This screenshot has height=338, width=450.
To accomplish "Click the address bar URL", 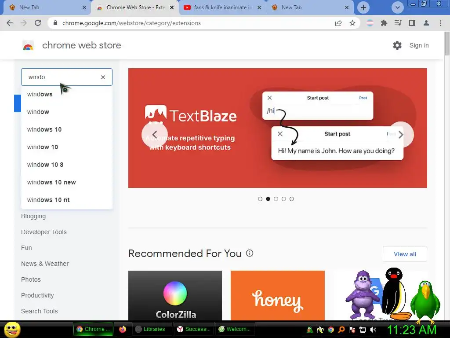I will (x=131, y=23).
